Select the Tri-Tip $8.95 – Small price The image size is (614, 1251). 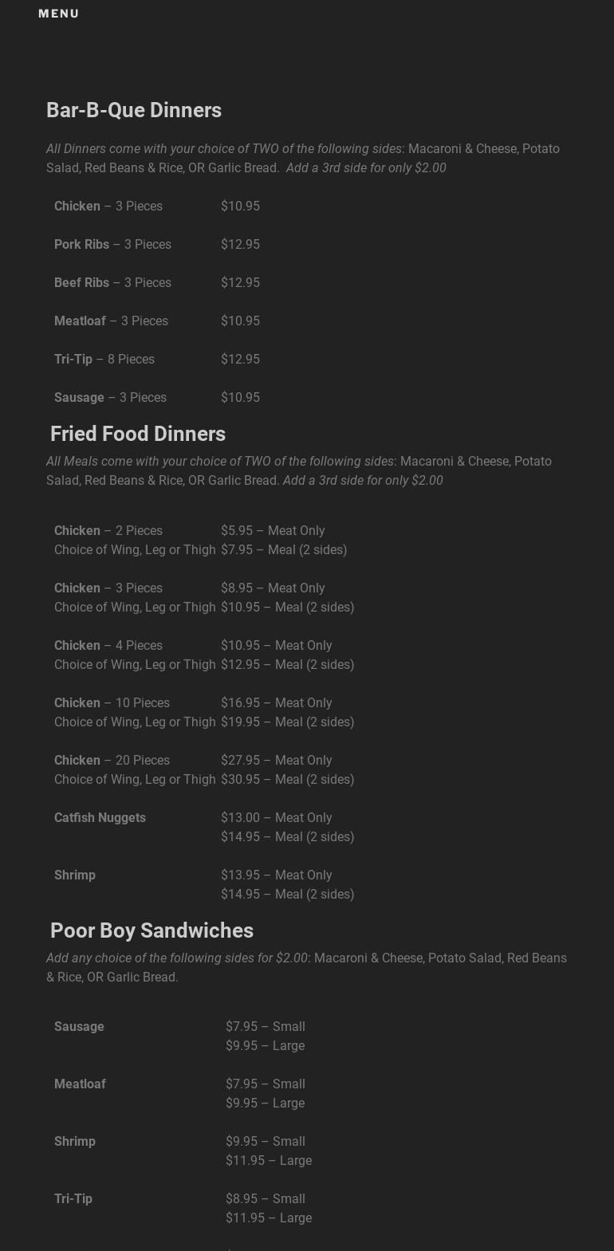pos(265,1198)
